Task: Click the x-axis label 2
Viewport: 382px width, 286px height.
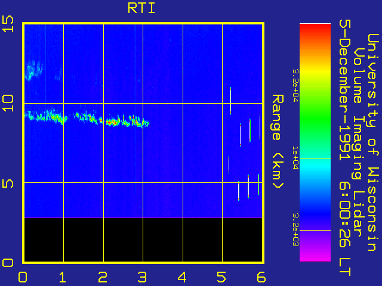Action: point(103,277)
